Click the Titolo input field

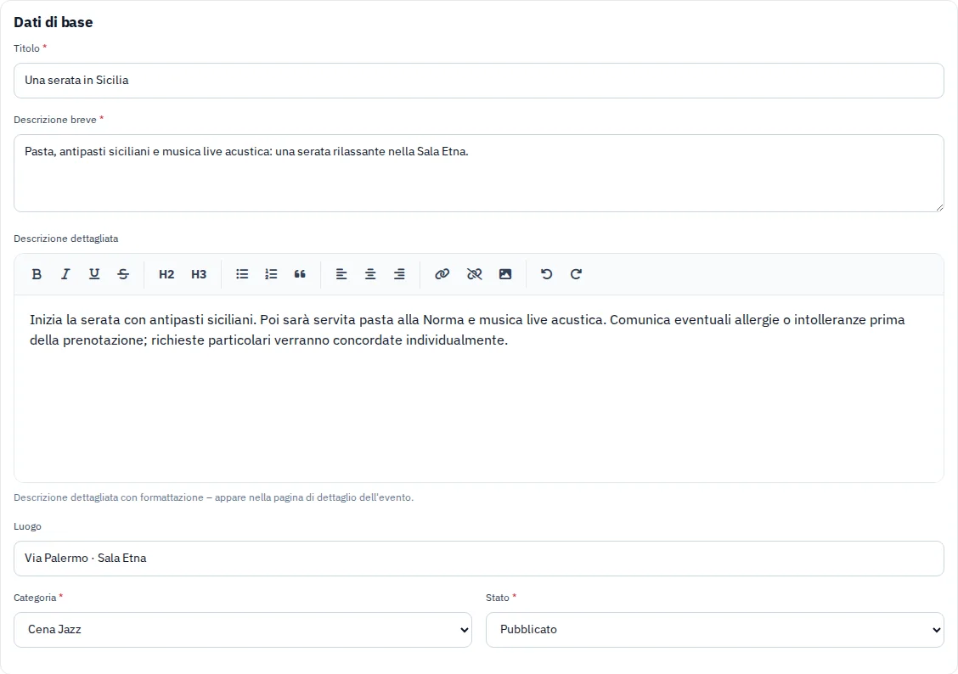(x=479, y=81)
